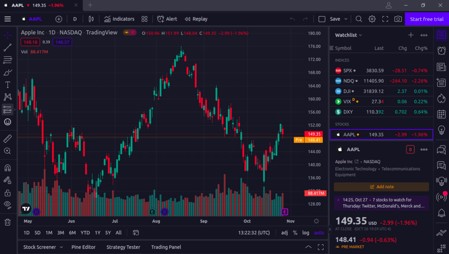
Task: Open chart time axis settings gear
Action: click(316, 221)
